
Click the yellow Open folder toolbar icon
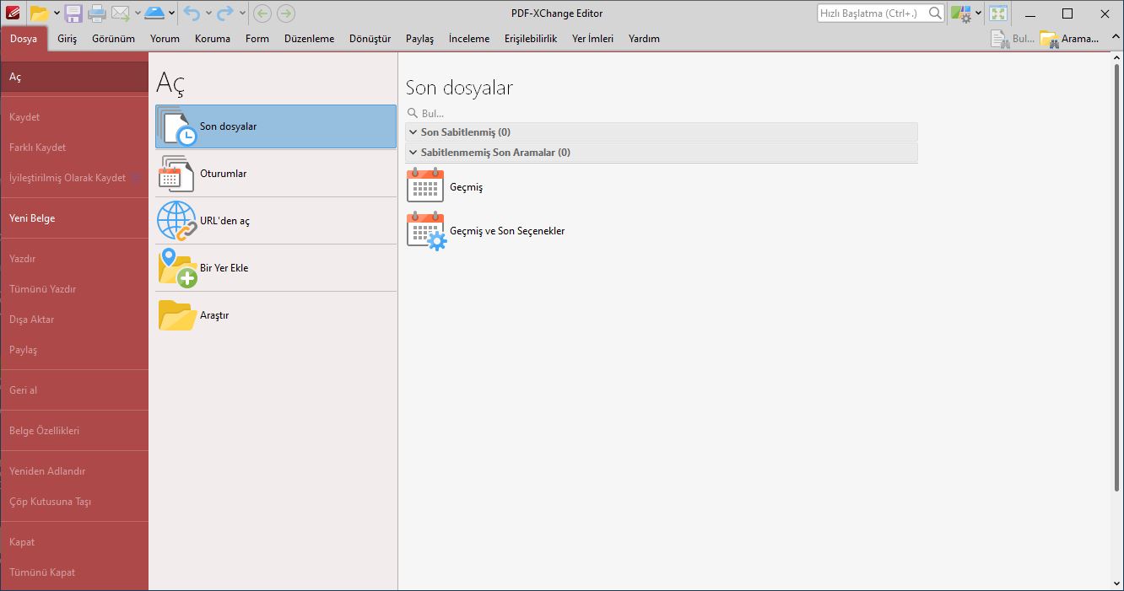click(39, 13)
